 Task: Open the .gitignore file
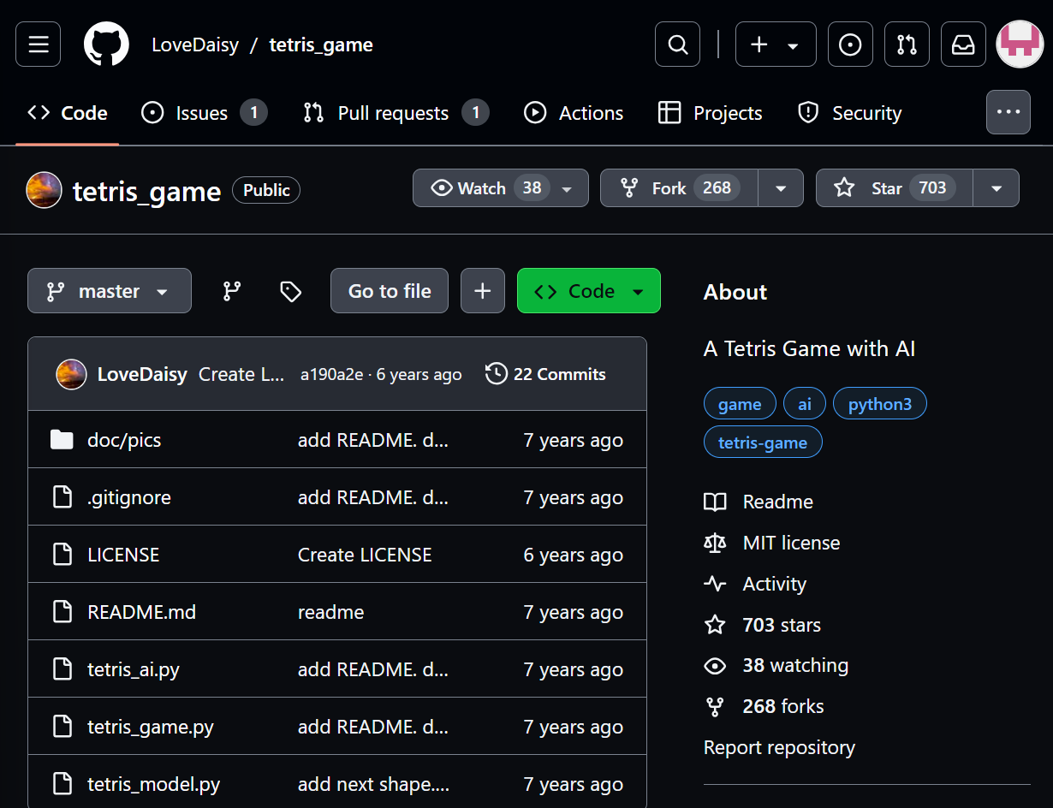(129, 497)
